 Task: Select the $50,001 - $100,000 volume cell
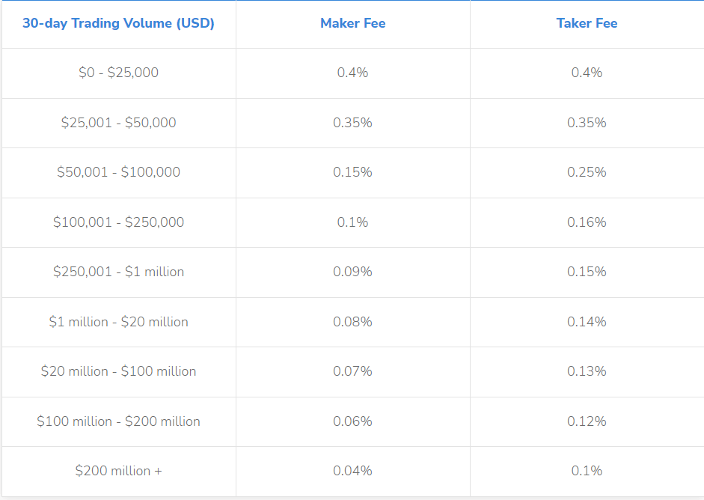(118, 172)
